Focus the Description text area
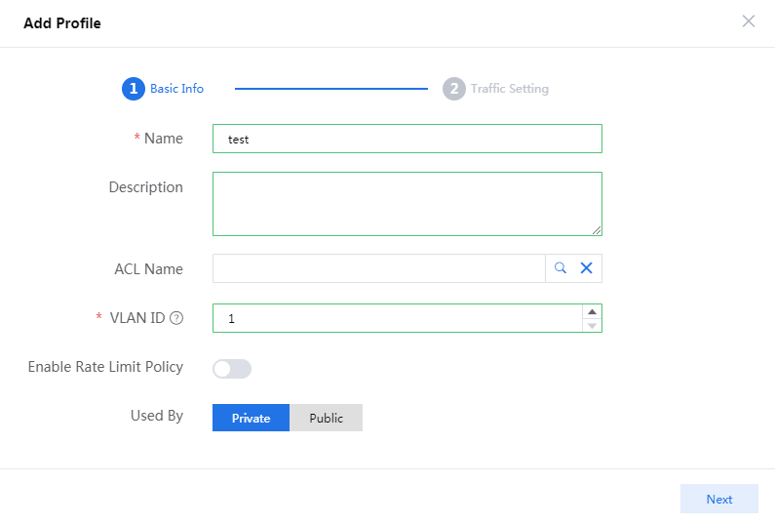The height and width of the screenshot is (525, 775). click(407, 203)
